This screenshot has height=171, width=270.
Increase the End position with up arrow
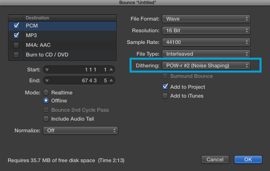point(111,80)
